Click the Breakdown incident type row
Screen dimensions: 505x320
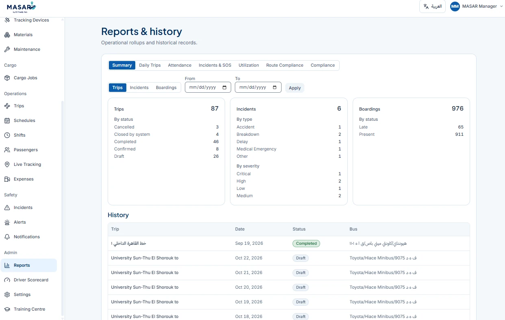pyautogui.click(x=289, y=135)
